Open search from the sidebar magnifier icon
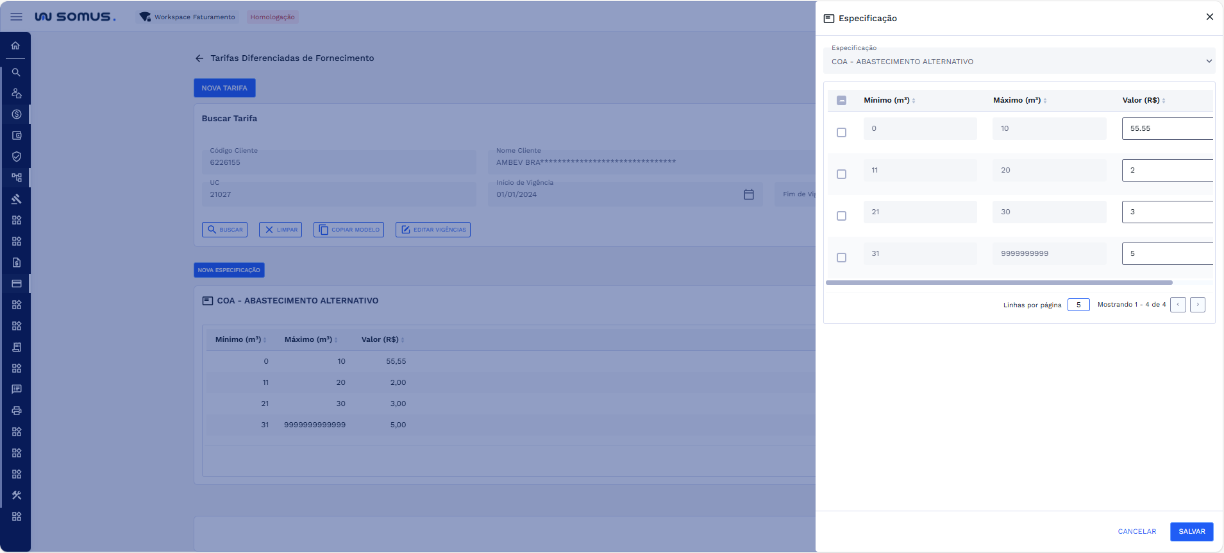This screenshot has height=553, width=1224. pos(16,72)
